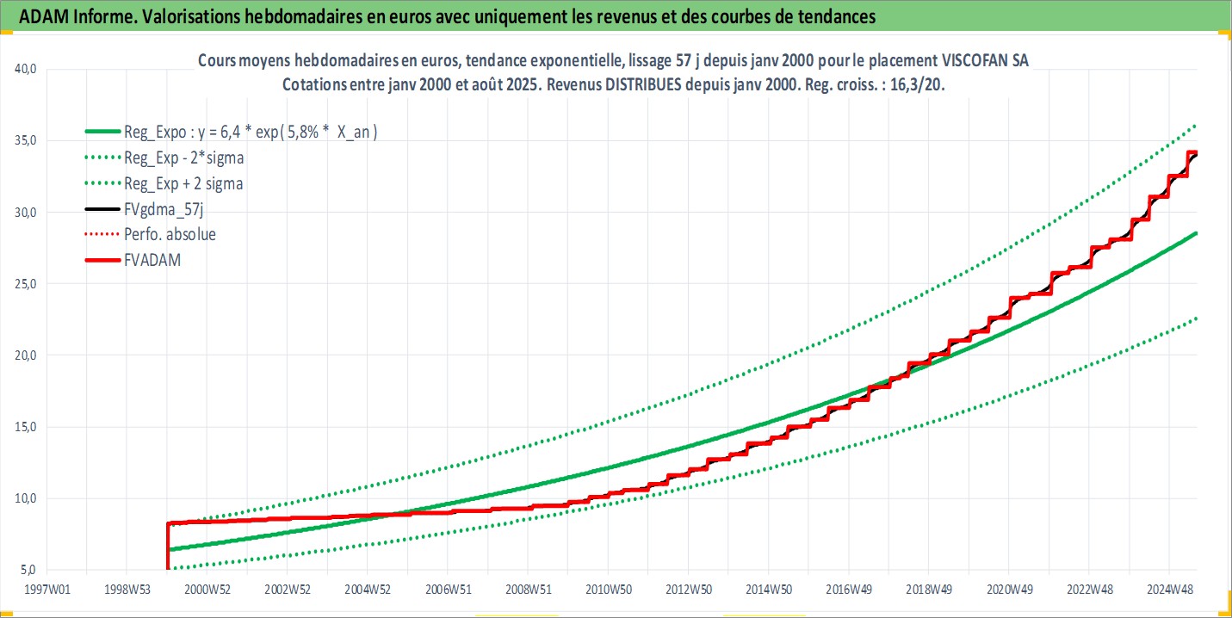The image size is (1232, 618).
Task: Click x-axis label '2020W49'
Action: click(x=1010, y=590)
